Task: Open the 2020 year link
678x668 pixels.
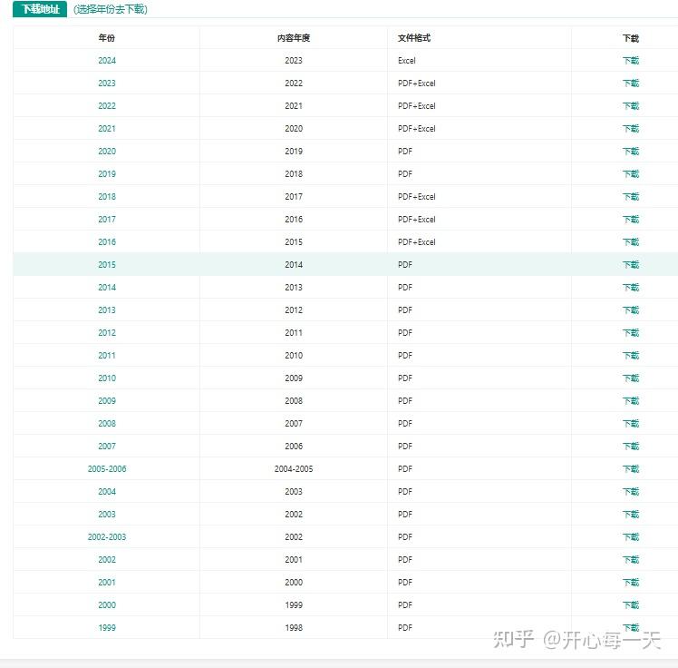Action: (x=107, y=151)
